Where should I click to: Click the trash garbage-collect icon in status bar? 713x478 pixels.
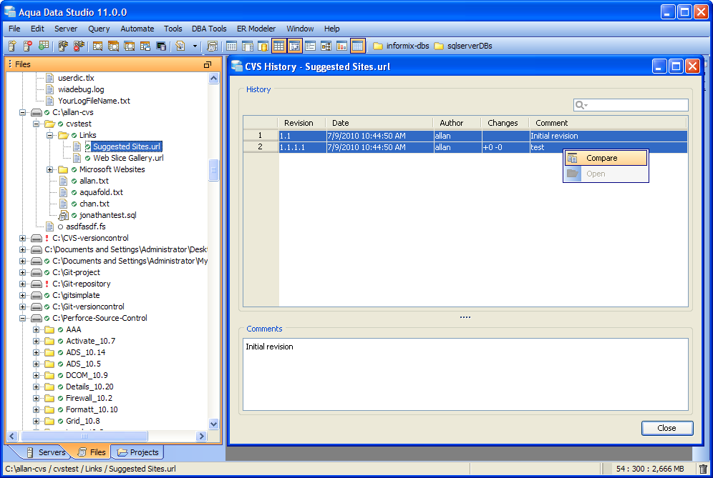703,469
